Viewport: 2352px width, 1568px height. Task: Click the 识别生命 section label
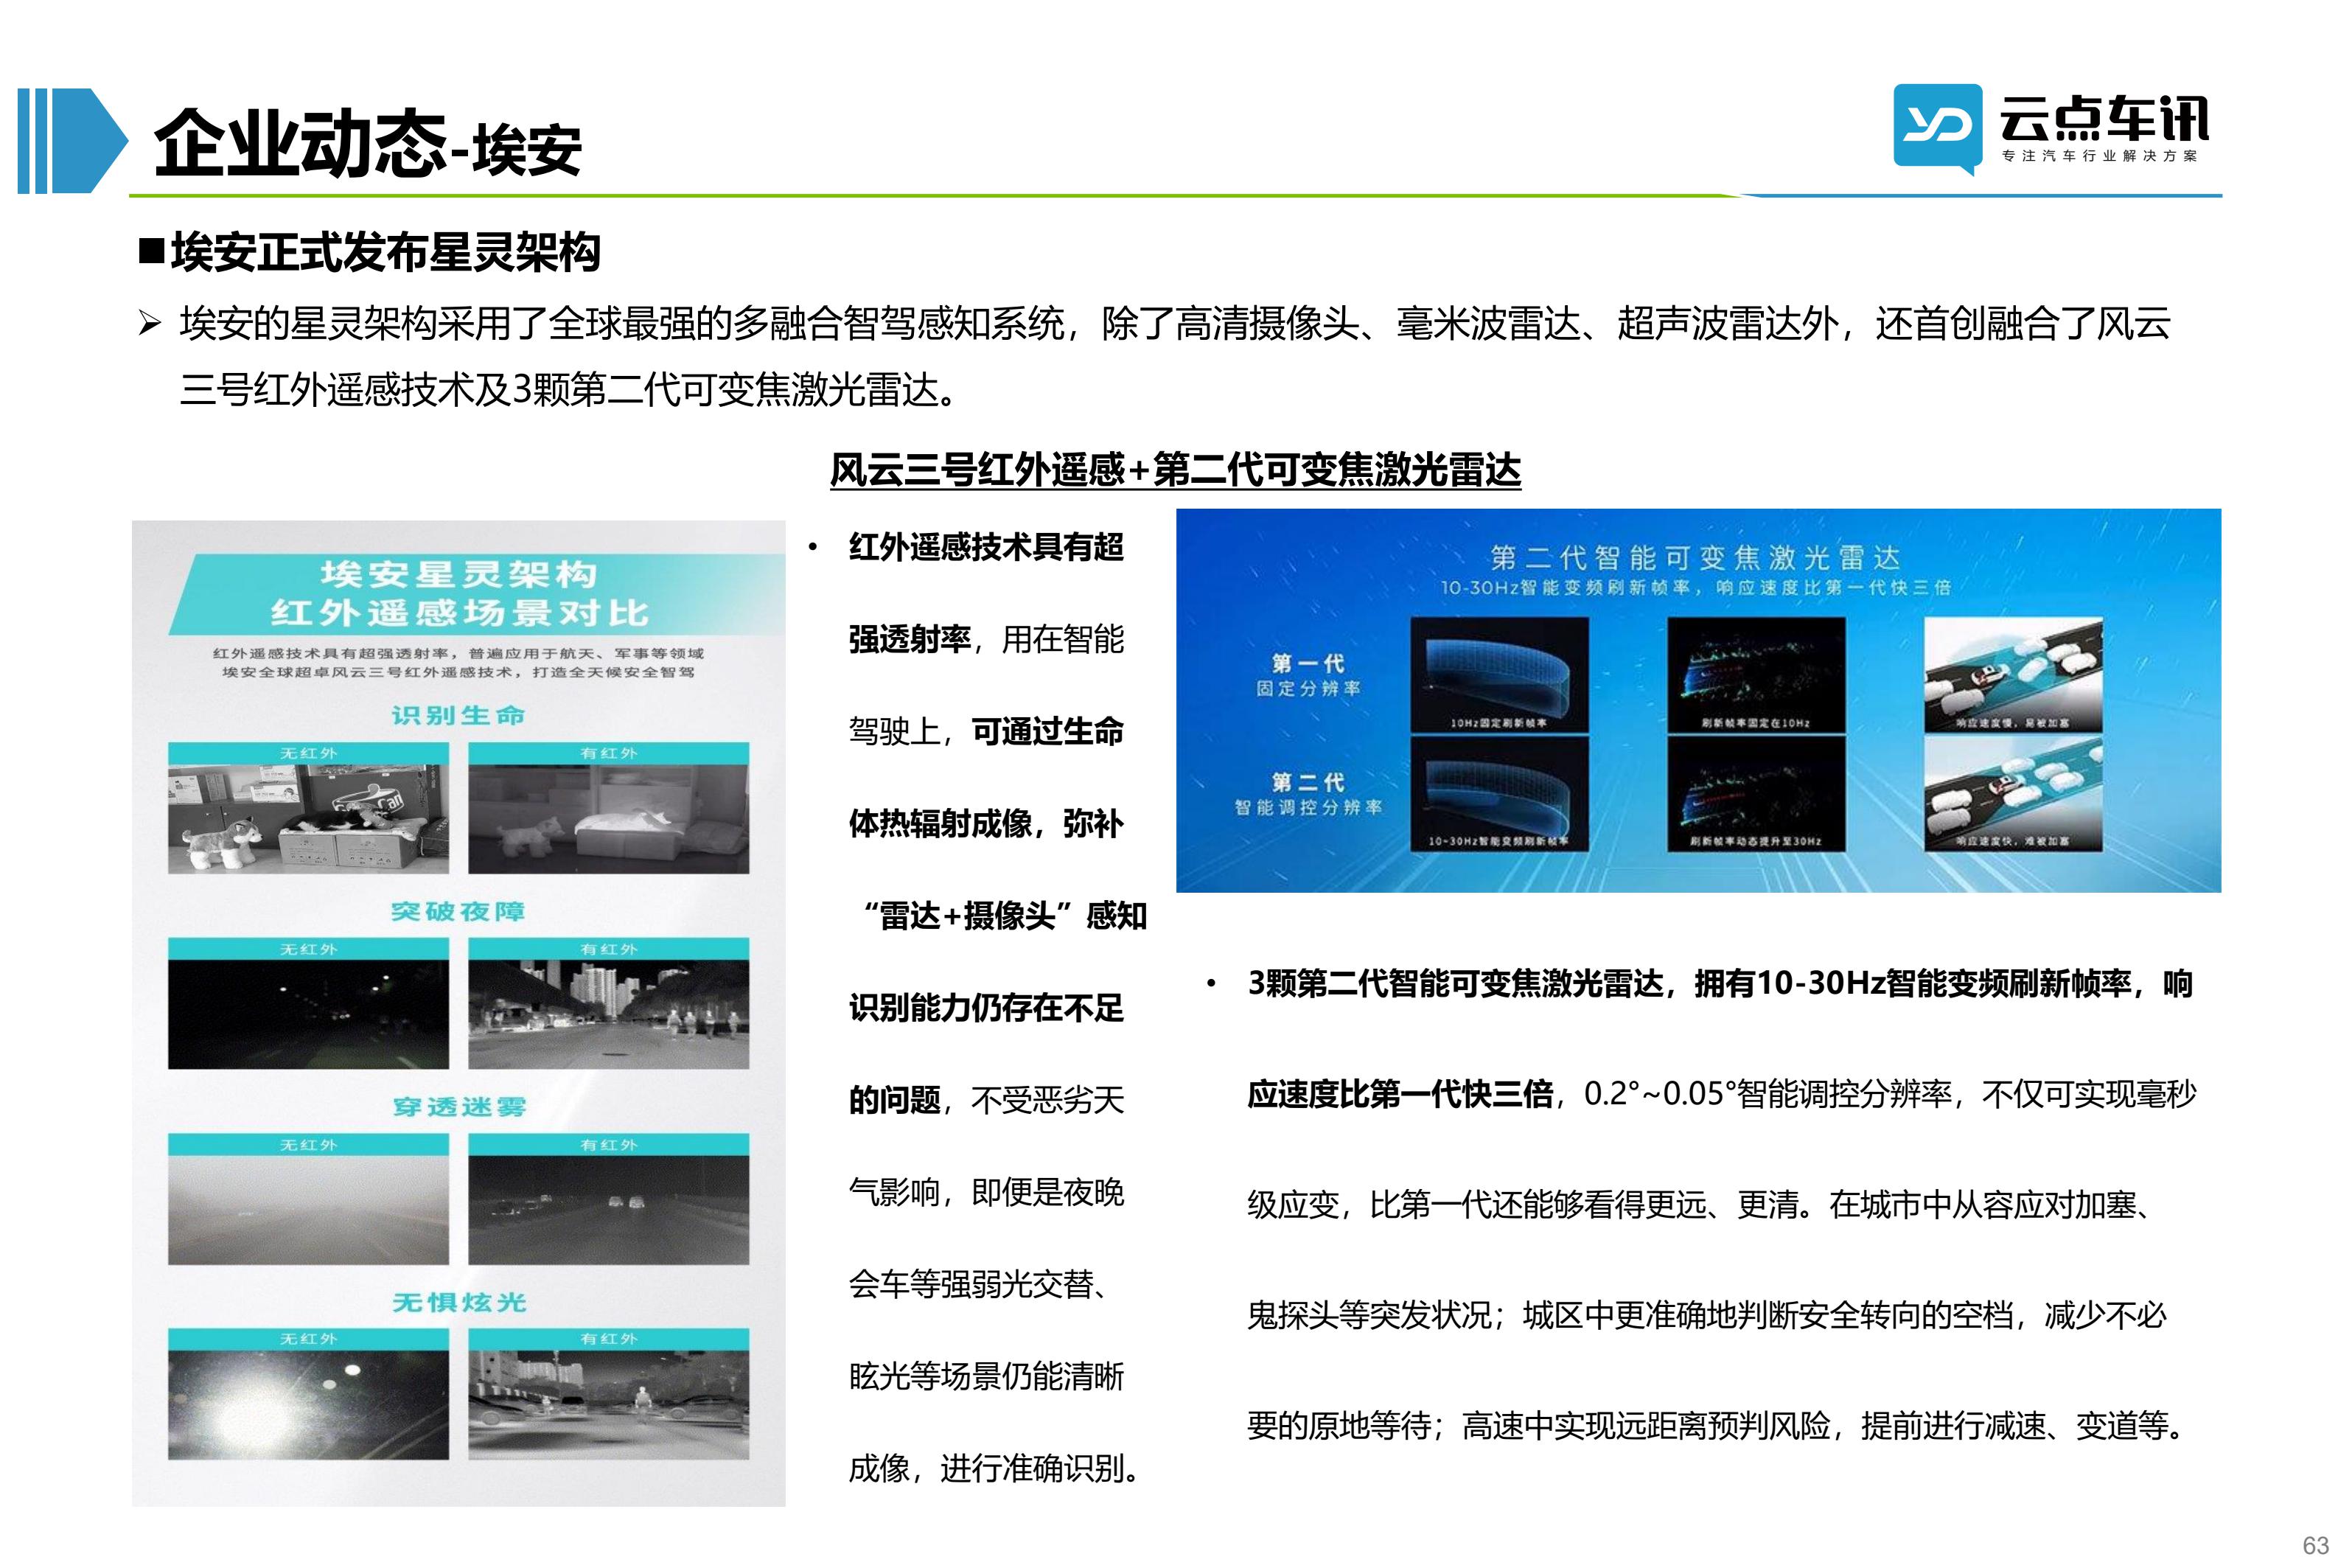pyautogui.click(x=458, y=715)
